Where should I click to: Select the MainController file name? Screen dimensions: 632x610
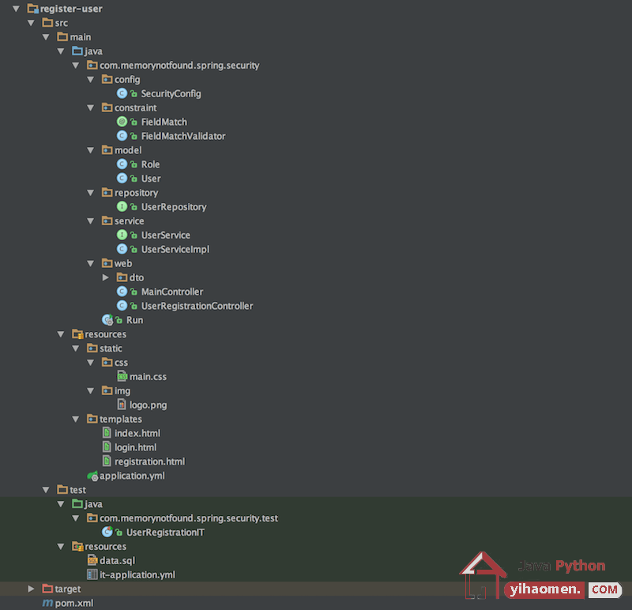[x=172, y=292]
